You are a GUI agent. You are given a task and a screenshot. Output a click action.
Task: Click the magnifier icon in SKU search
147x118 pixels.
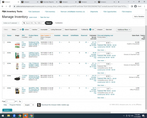click(24, 23)
